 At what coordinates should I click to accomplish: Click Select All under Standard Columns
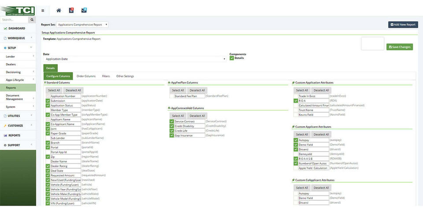click(x=54, y=91)
